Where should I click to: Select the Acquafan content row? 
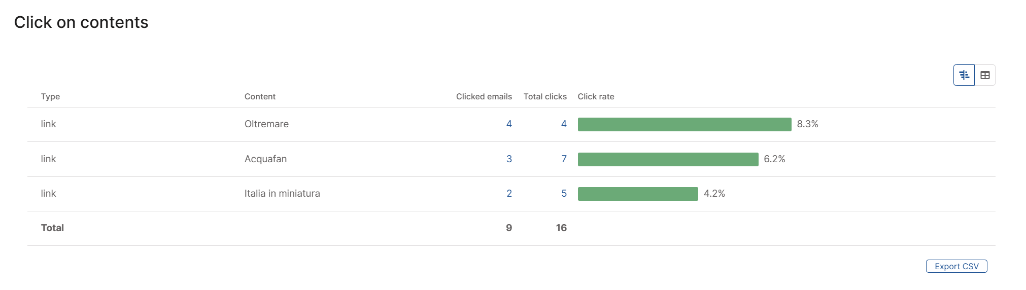coord(511,159)
